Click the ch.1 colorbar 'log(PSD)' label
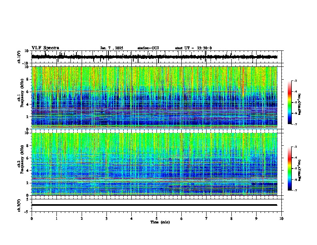317x245 pixels. (299, 104)
